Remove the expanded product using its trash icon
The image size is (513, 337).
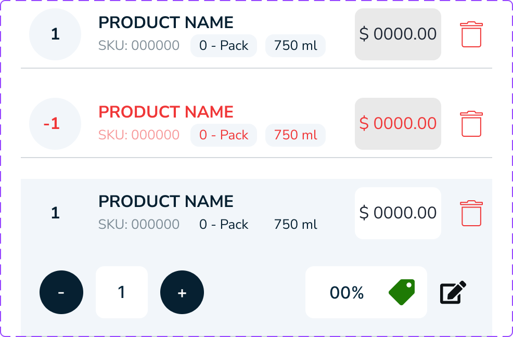471,213
